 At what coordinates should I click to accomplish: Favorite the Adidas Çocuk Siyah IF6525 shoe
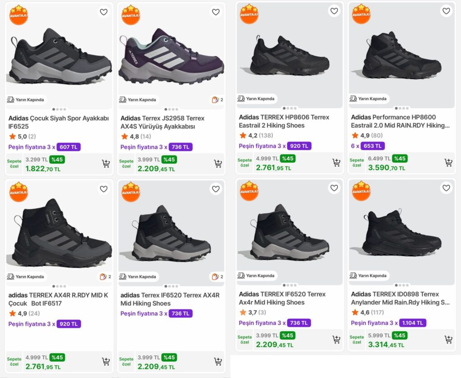104,12
